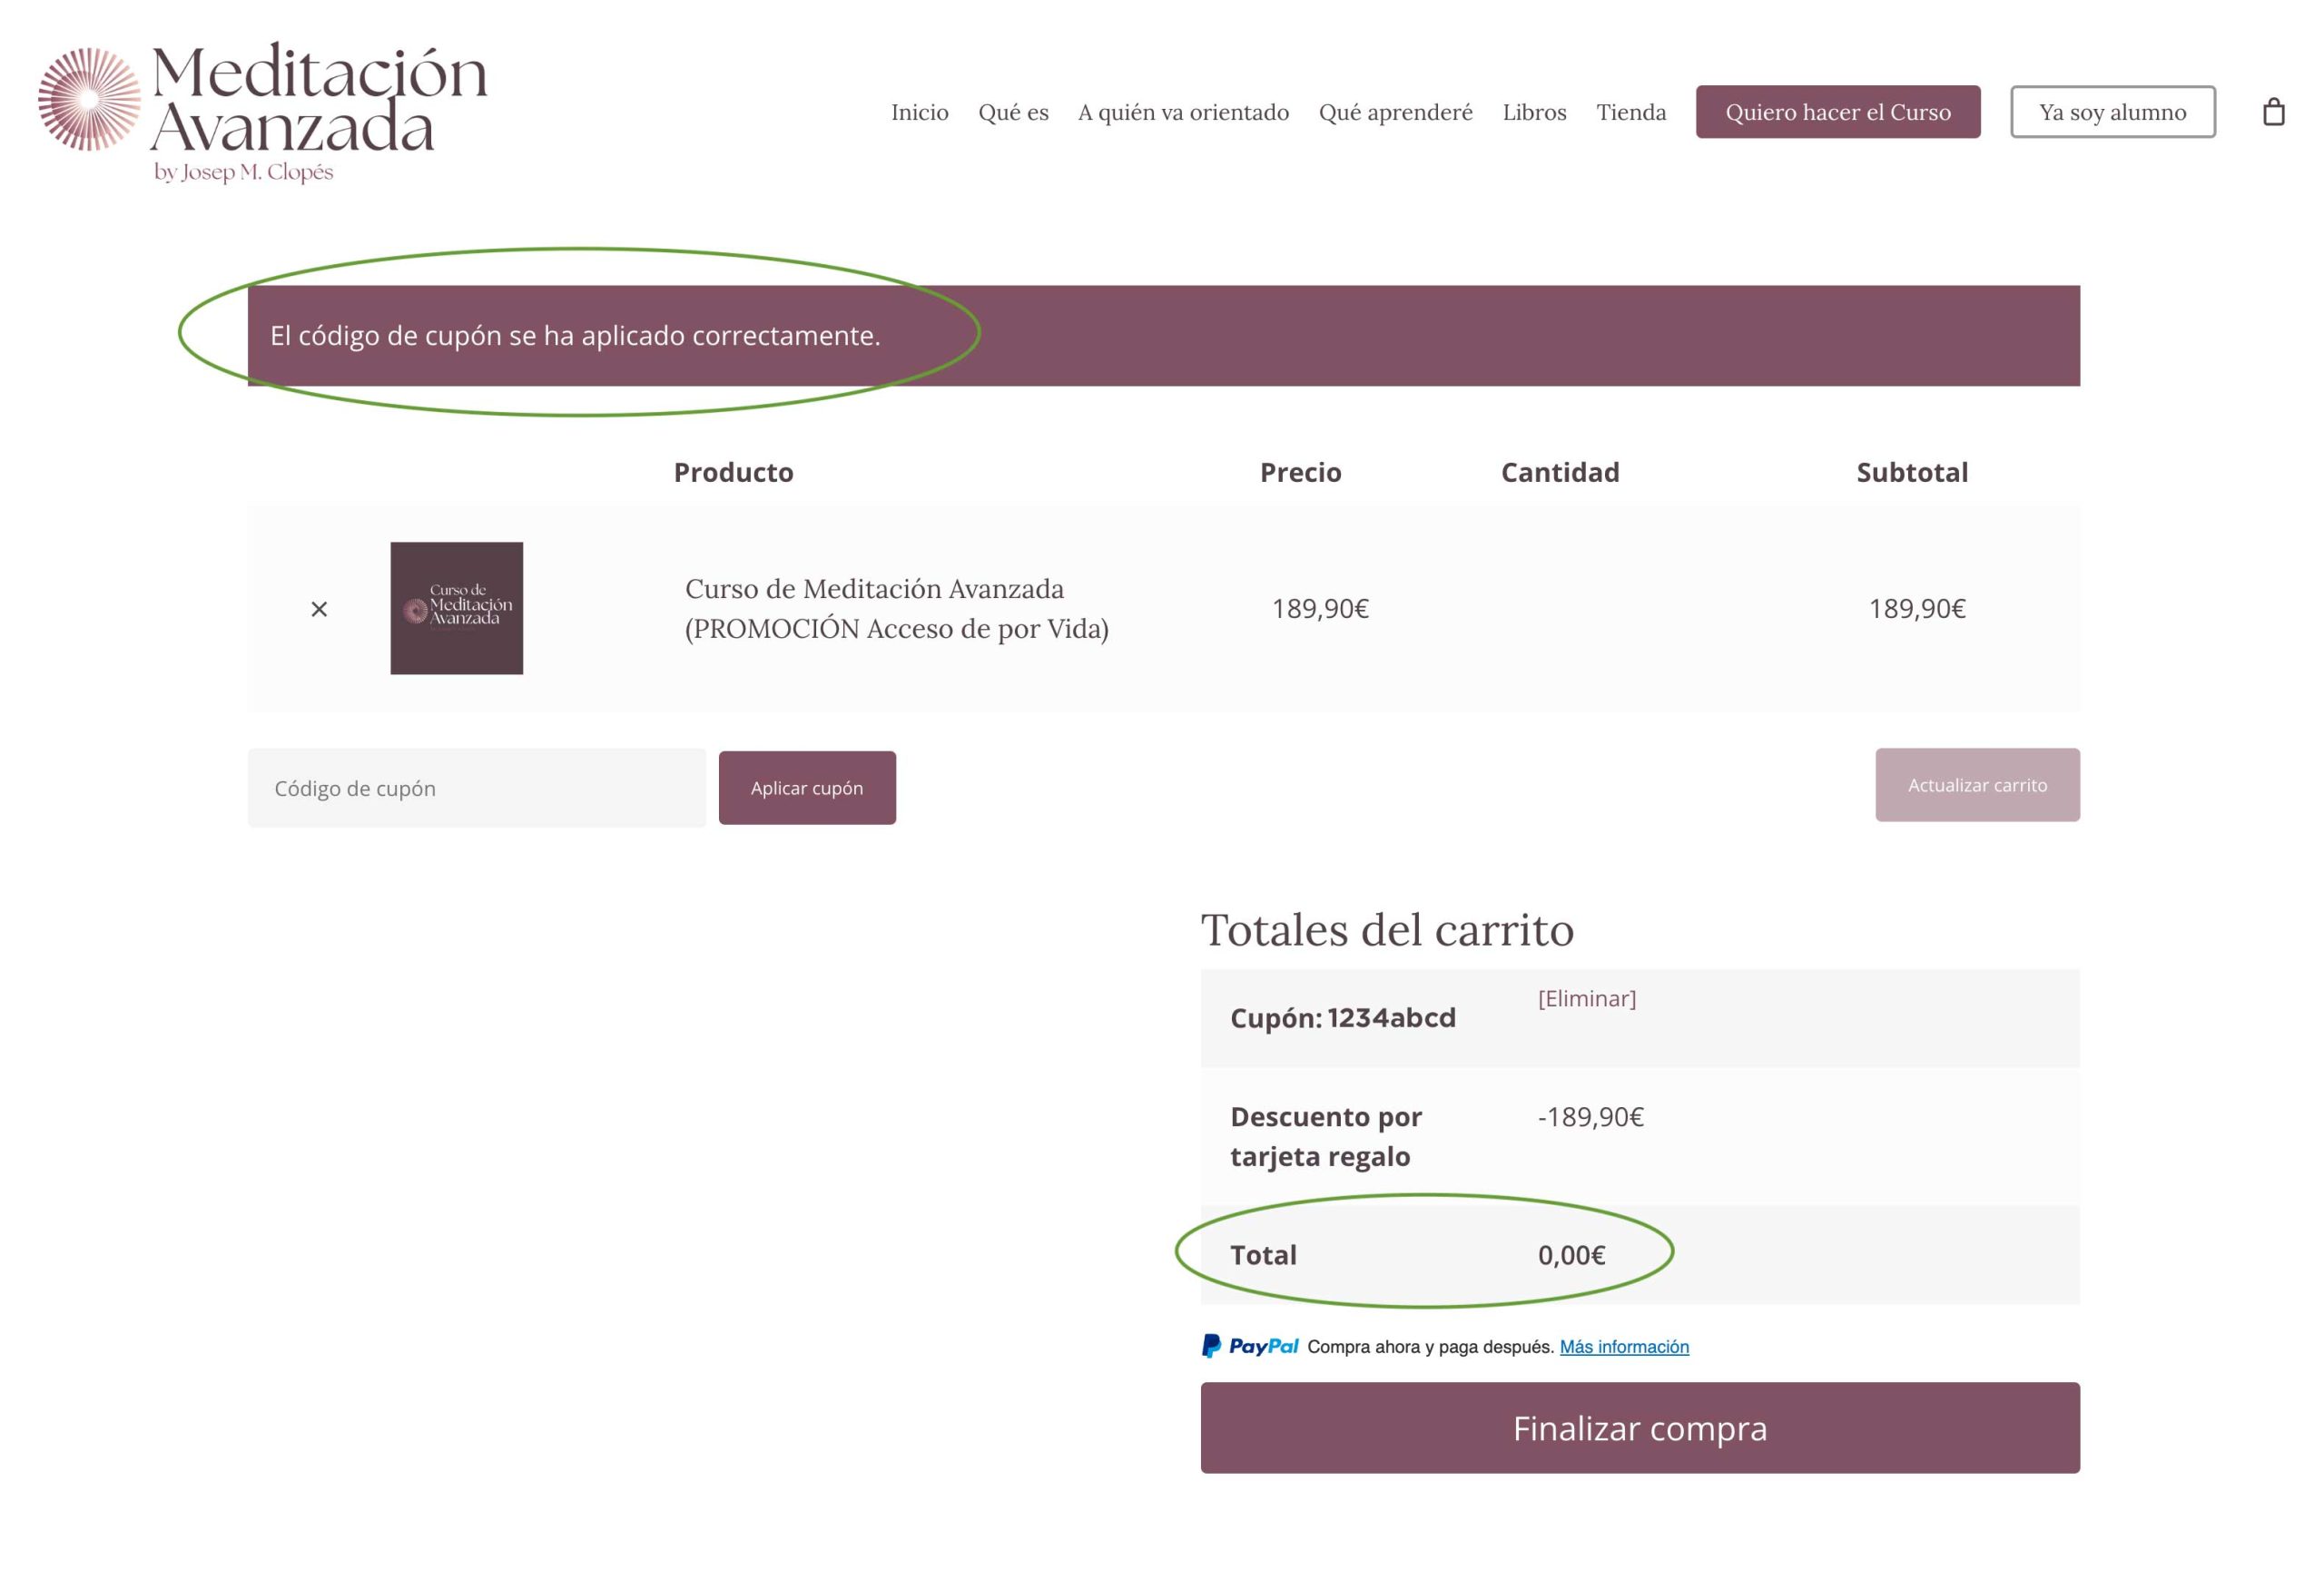Click the Meditación Avanzada sunburst logo
The height and width of the screenshot is (1589, 2324).
[x=89, y=99]
